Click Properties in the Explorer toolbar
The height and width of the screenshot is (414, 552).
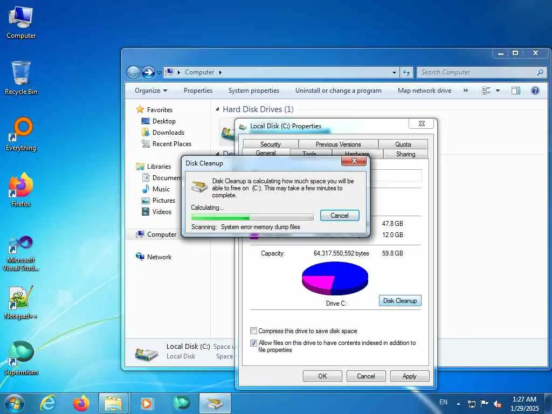coord(198,91)
